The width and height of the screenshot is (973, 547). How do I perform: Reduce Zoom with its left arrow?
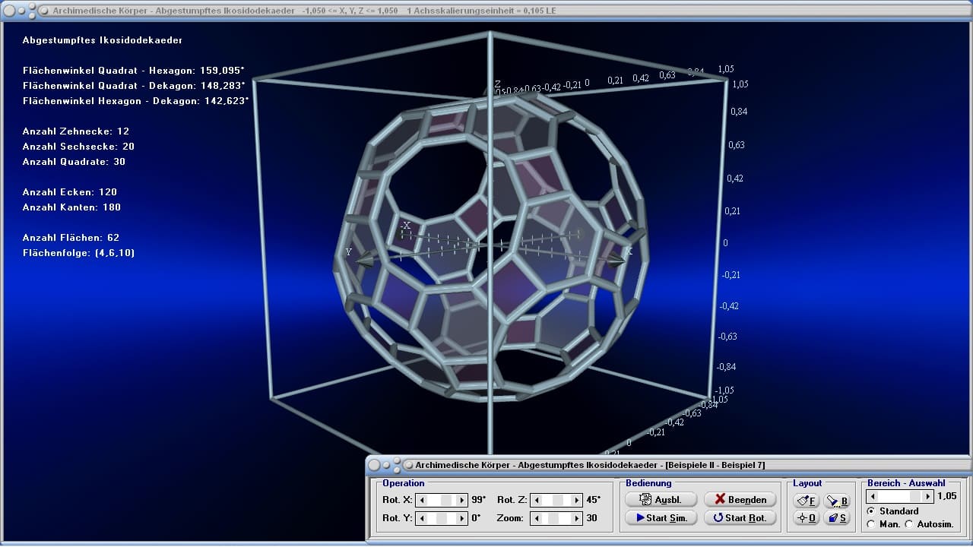[537, 518]
